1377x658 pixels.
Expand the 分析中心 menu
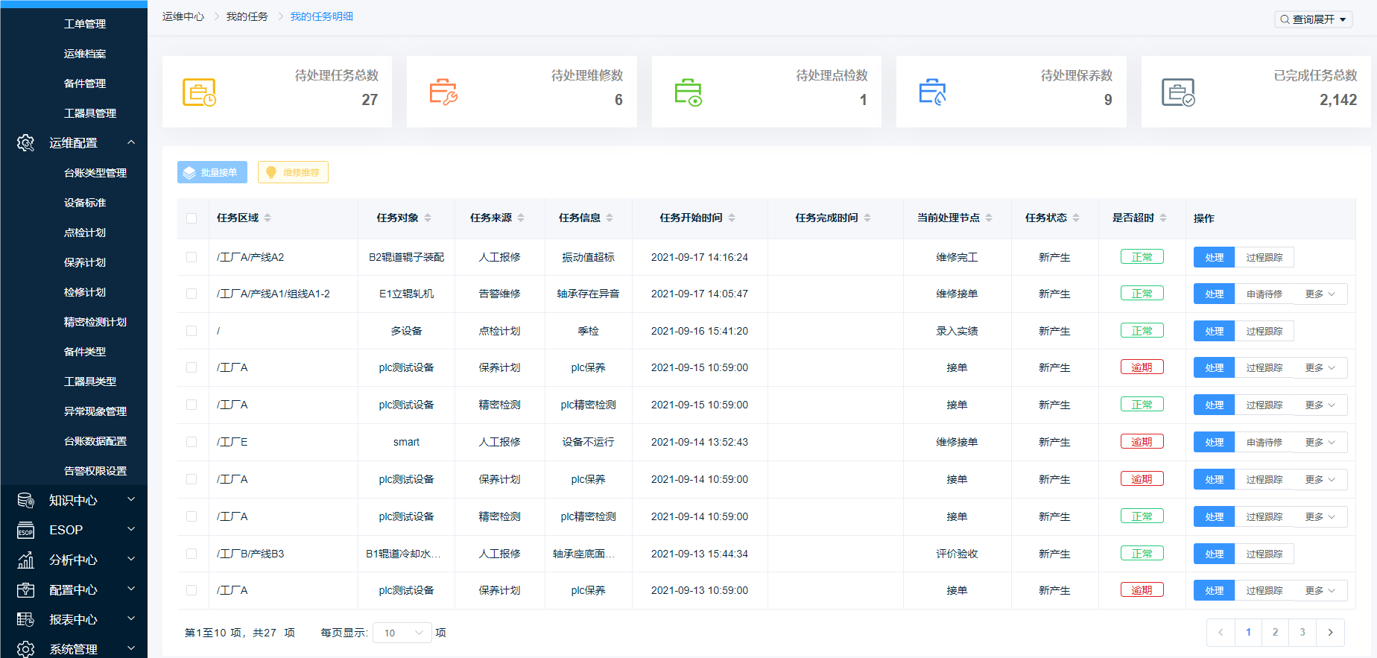tap(131, 559)
